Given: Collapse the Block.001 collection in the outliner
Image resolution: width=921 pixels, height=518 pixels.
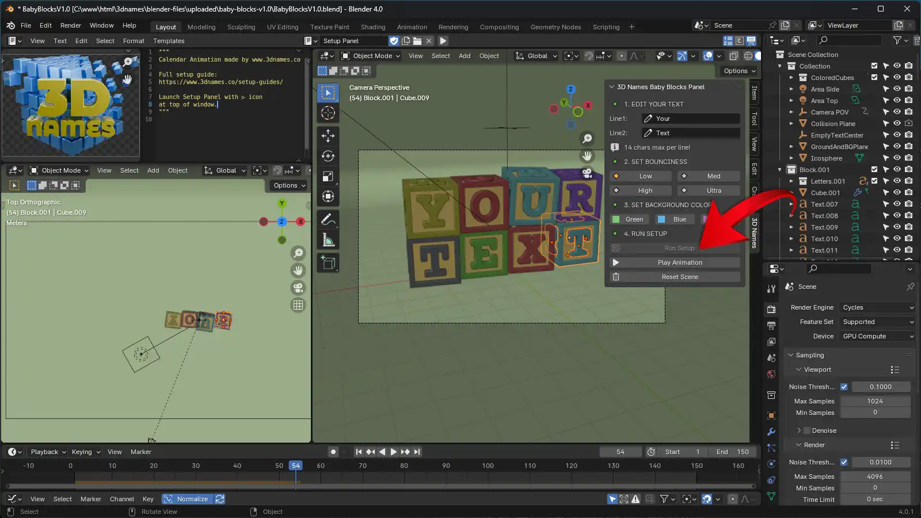Looking at the screenshot, I should (x=780, y=170).
